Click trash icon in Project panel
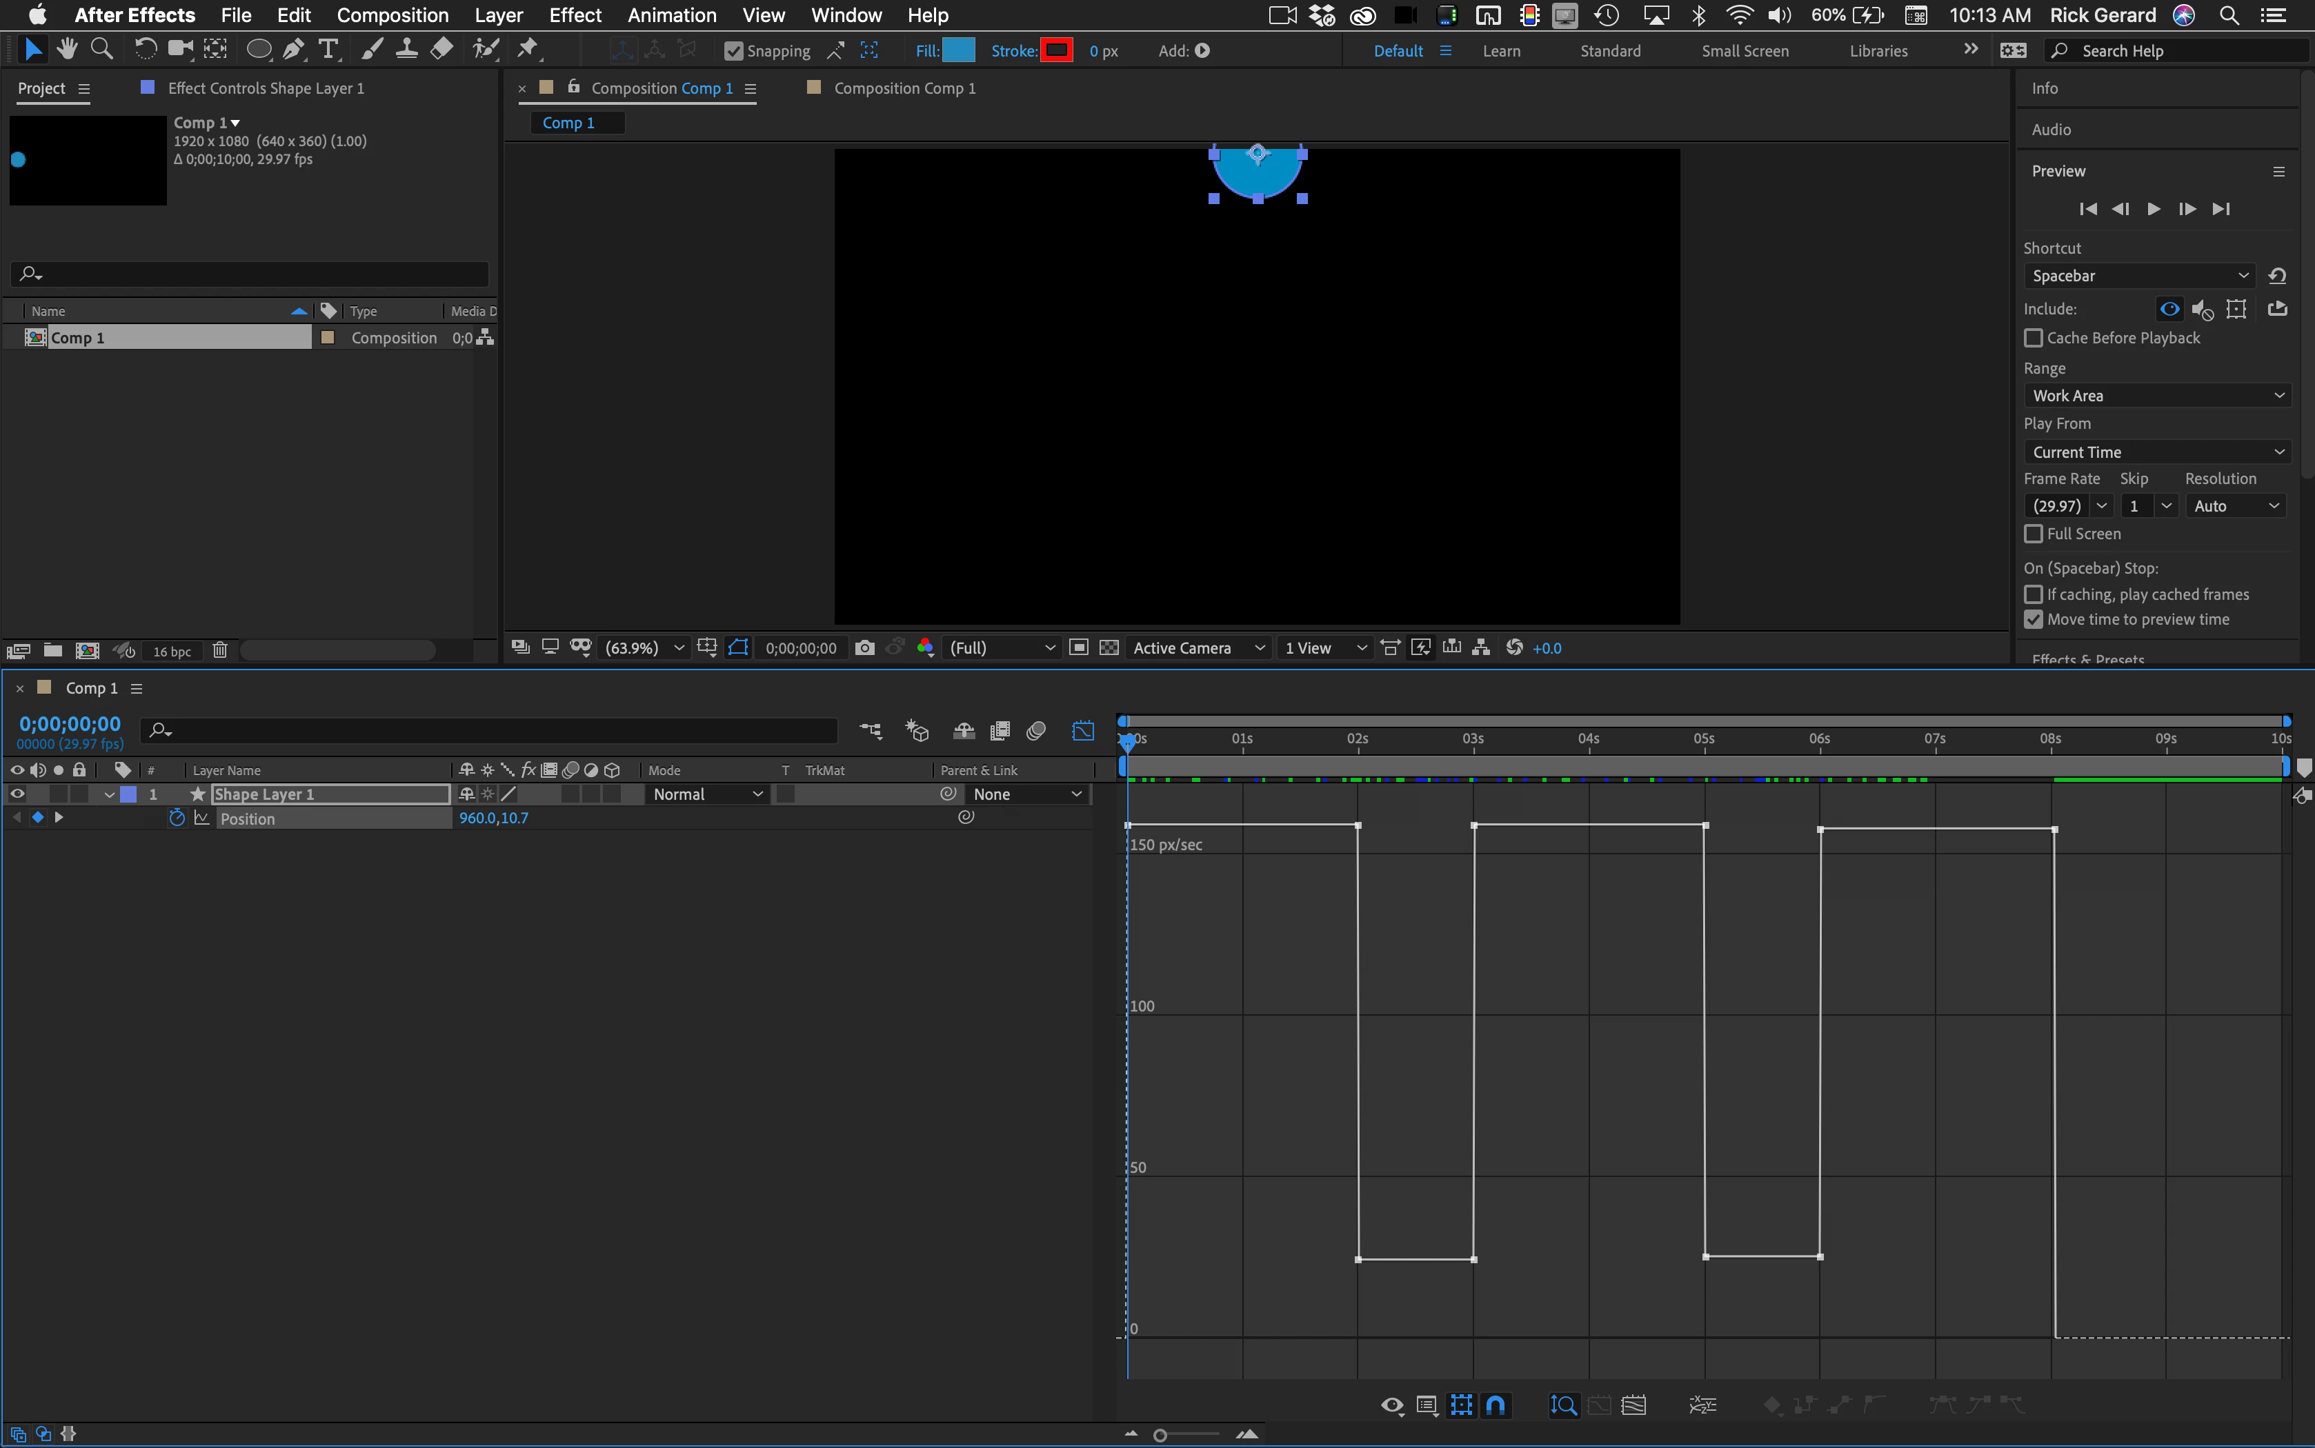Image resolution: width=2315 pixels, height=1448 pixels. pyautogui.click(x=219, y=651)
